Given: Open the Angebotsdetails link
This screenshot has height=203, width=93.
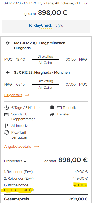Looking at the screenshot, I should click(x=18, y=147).
